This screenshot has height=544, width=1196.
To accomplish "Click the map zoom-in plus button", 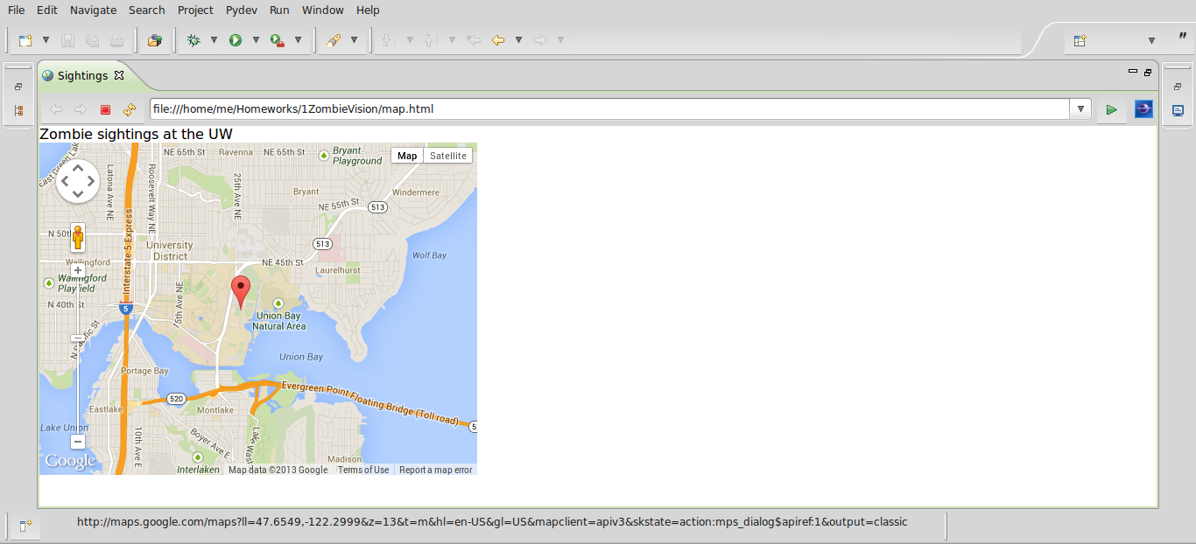I will pyautogui.click(x=78, y=271).
